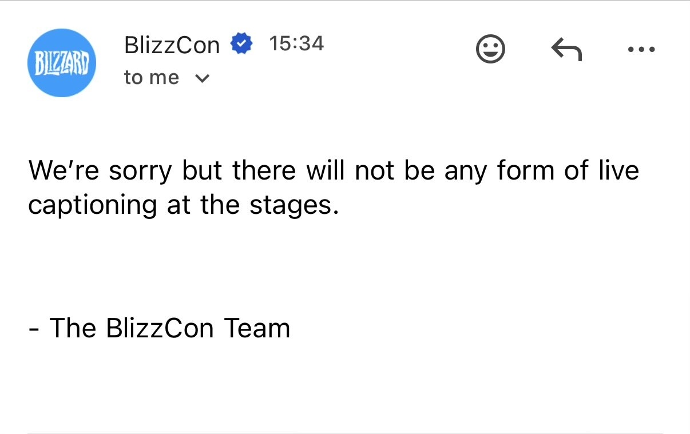This screenshot has width=690, height=434.
Task: Open the Blizzard sender profile avatar
Action: pyautogui.click(x=62, y=63)
